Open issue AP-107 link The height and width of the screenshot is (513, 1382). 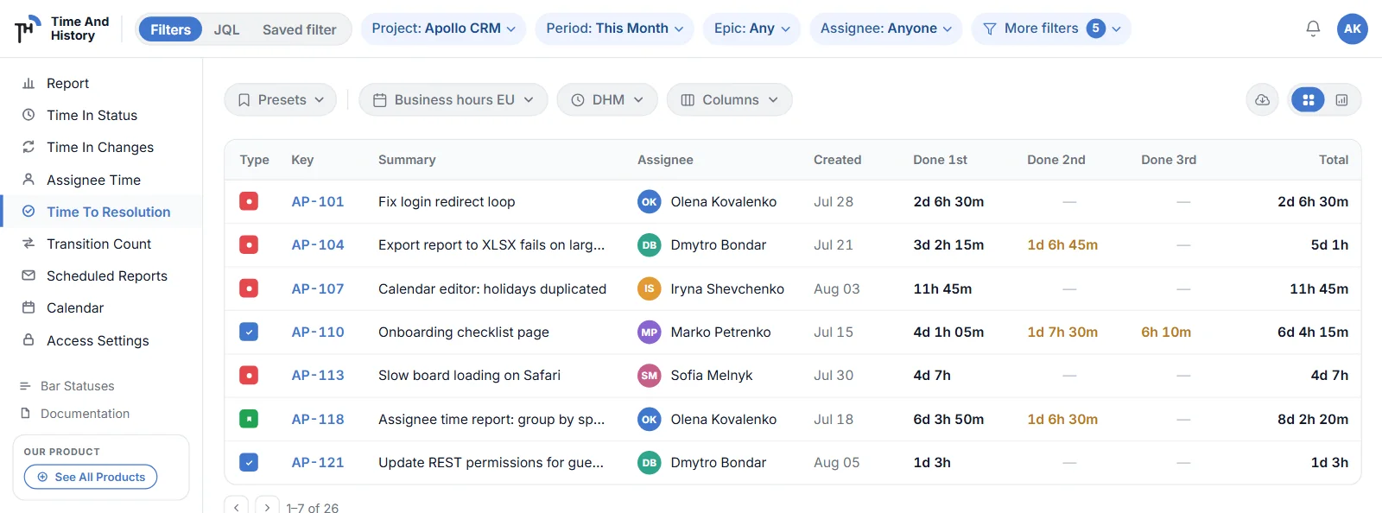(x=318, y=288)
